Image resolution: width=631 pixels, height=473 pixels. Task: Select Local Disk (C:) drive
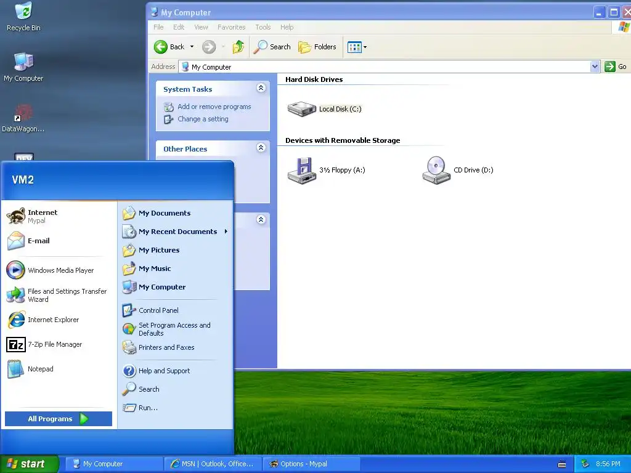click(x=324, y=108)
